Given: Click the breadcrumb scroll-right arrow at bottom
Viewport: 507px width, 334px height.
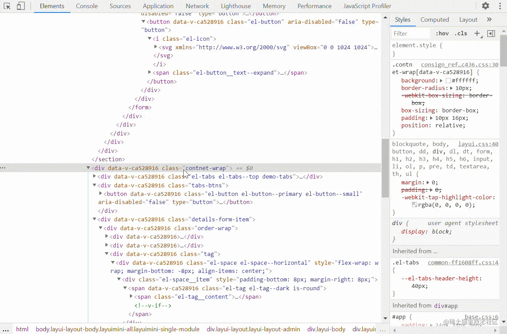Looking at the screenshot, I should tap(495, 330).
